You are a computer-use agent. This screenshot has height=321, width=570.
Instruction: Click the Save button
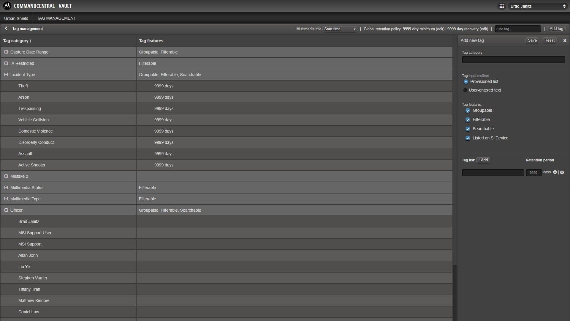(532, 40)
